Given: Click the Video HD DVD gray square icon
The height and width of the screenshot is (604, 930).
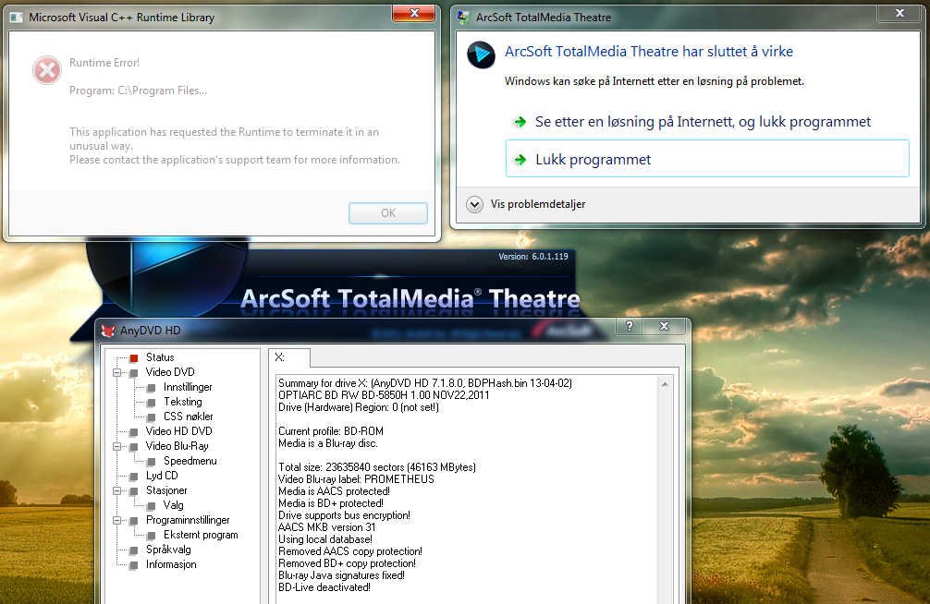Looking at the screenshot, I should tap(134, 432).
